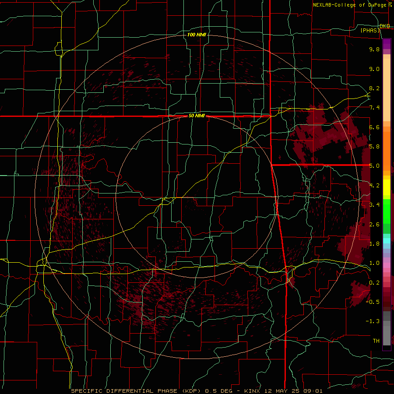
Task: Click the KINX station identifier
Action: [x=252, y=391]
